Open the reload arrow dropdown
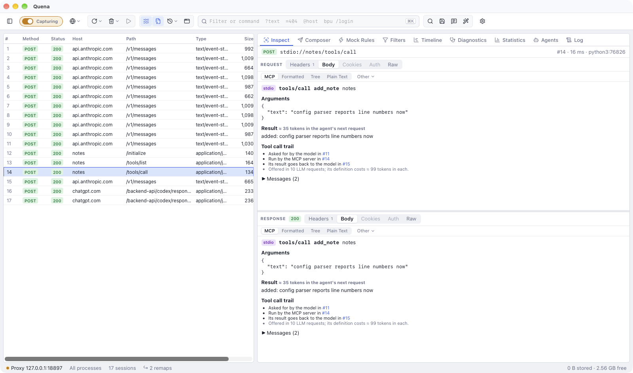Image resolution: width=633 pixels, height=373 pixels. (97, 21)
